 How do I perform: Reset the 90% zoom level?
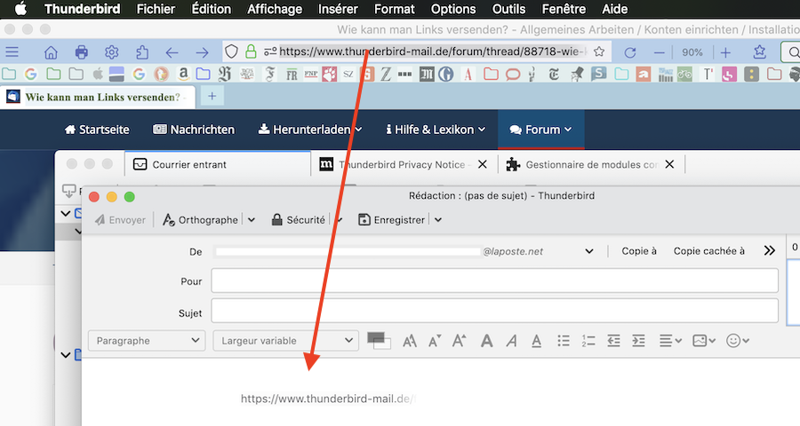[x=692, y=52]
